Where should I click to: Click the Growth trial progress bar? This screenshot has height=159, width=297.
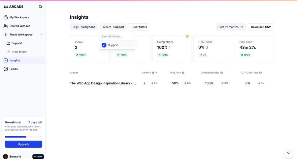tap(23, 137)
